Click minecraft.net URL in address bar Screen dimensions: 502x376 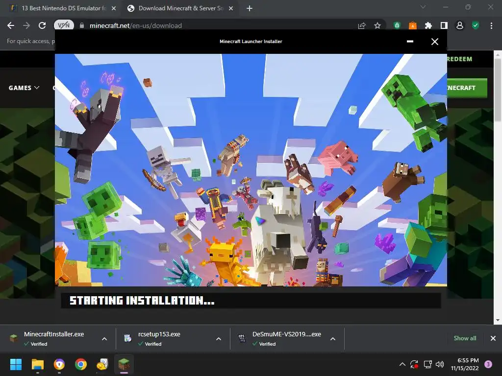pyautogui.click(x=136, y=25)
